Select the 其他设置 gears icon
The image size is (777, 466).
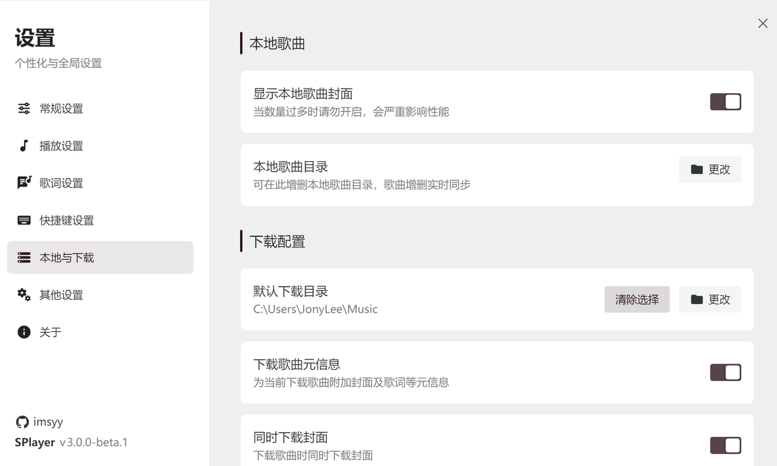(x=23, y=294)
